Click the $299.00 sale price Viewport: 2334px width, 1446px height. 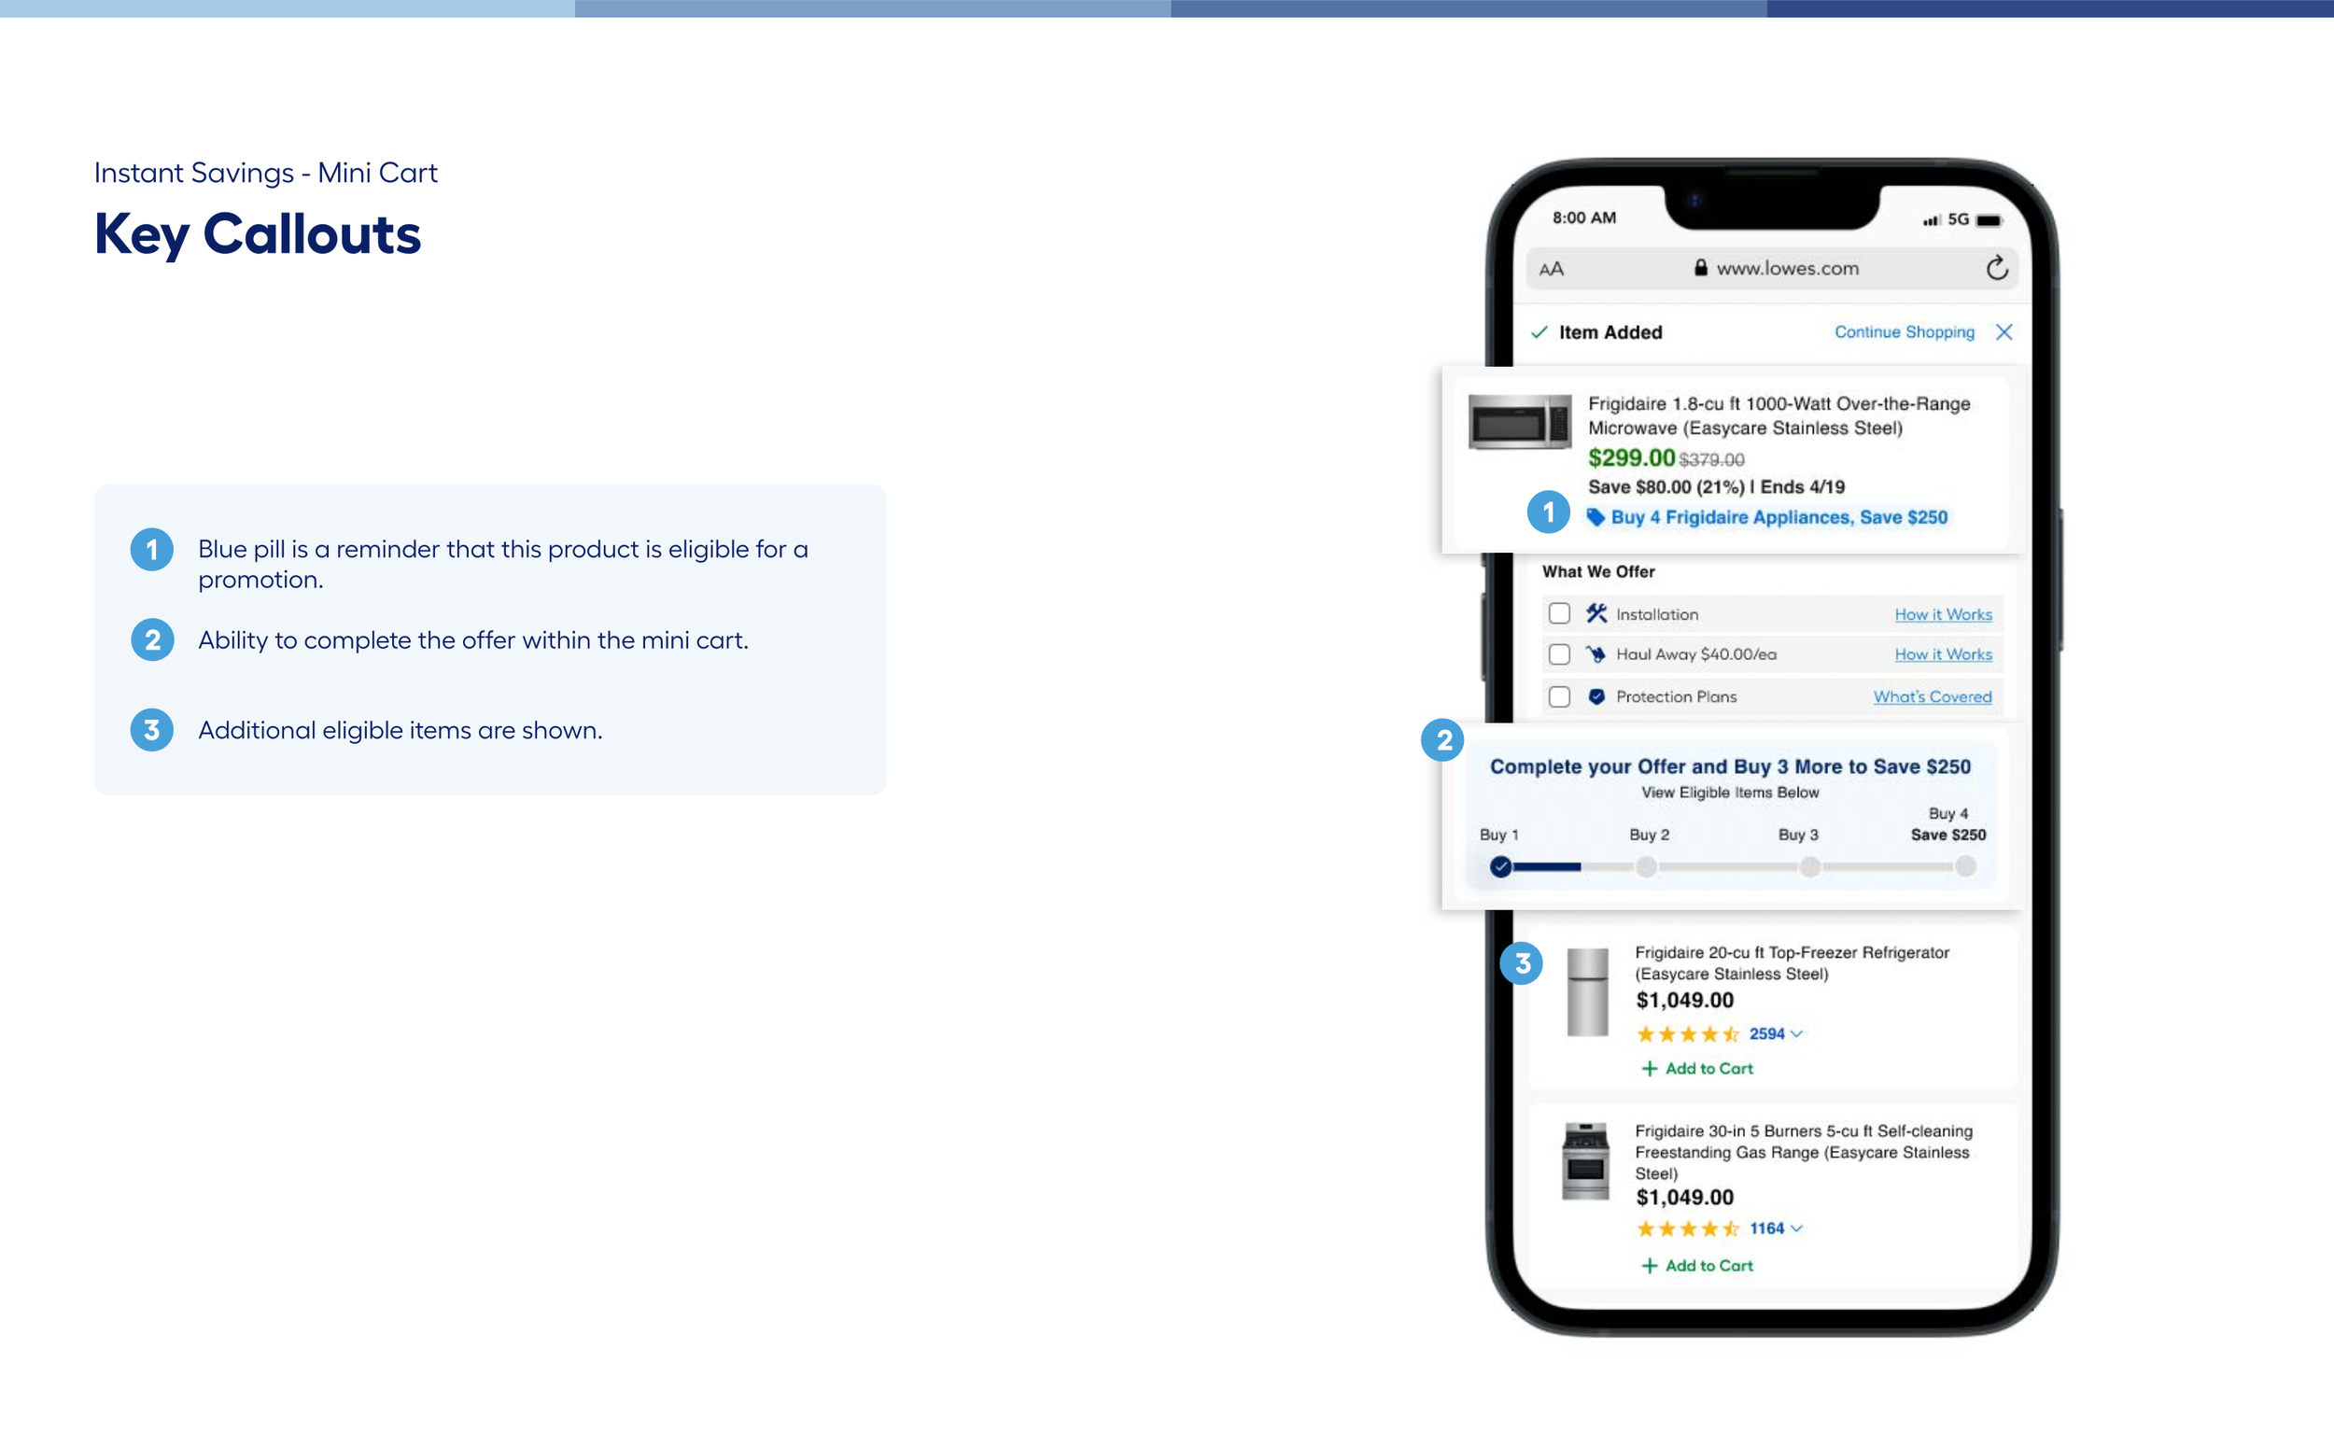click(x=1631, y=458)
